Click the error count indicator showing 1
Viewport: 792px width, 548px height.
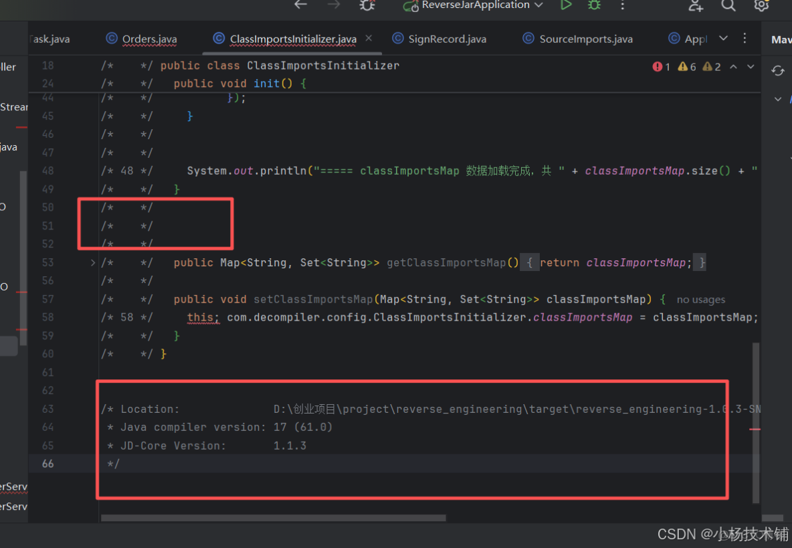tap(661, 66)
